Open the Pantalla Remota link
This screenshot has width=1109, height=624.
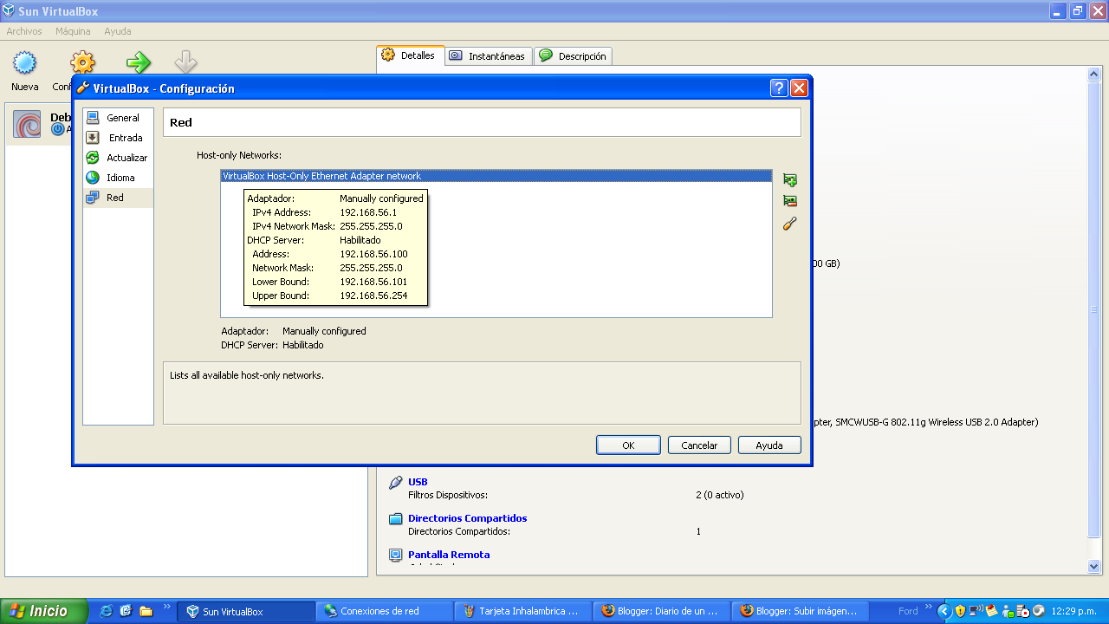pyautogui.click(x=449, y=555)
